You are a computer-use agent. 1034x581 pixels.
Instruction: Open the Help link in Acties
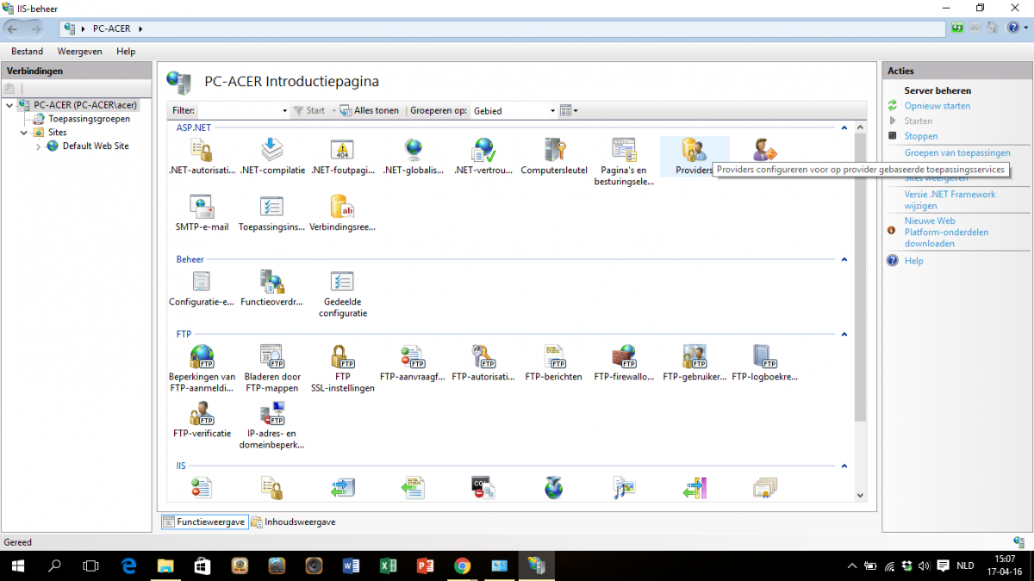point(914,261)
